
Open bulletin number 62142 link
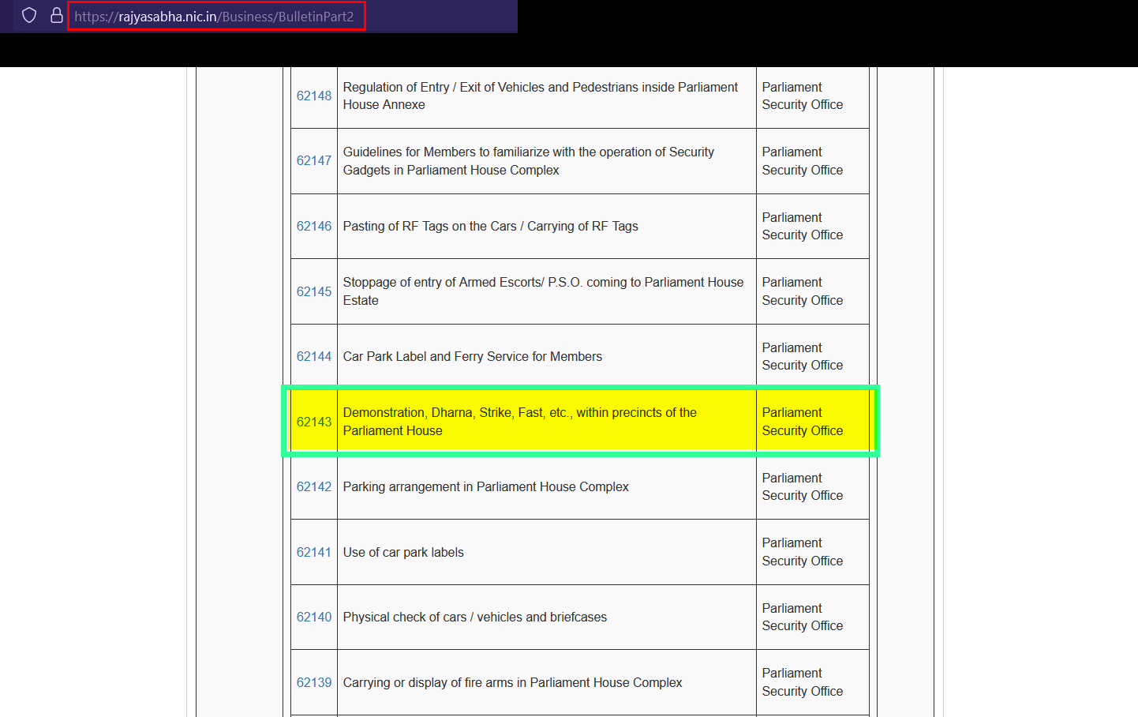point(314,486)
